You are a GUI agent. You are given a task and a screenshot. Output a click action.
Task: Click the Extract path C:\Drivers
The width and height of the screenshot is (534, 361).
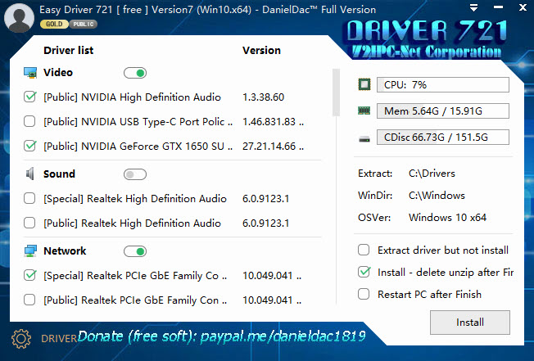click(x=432, y=174)
